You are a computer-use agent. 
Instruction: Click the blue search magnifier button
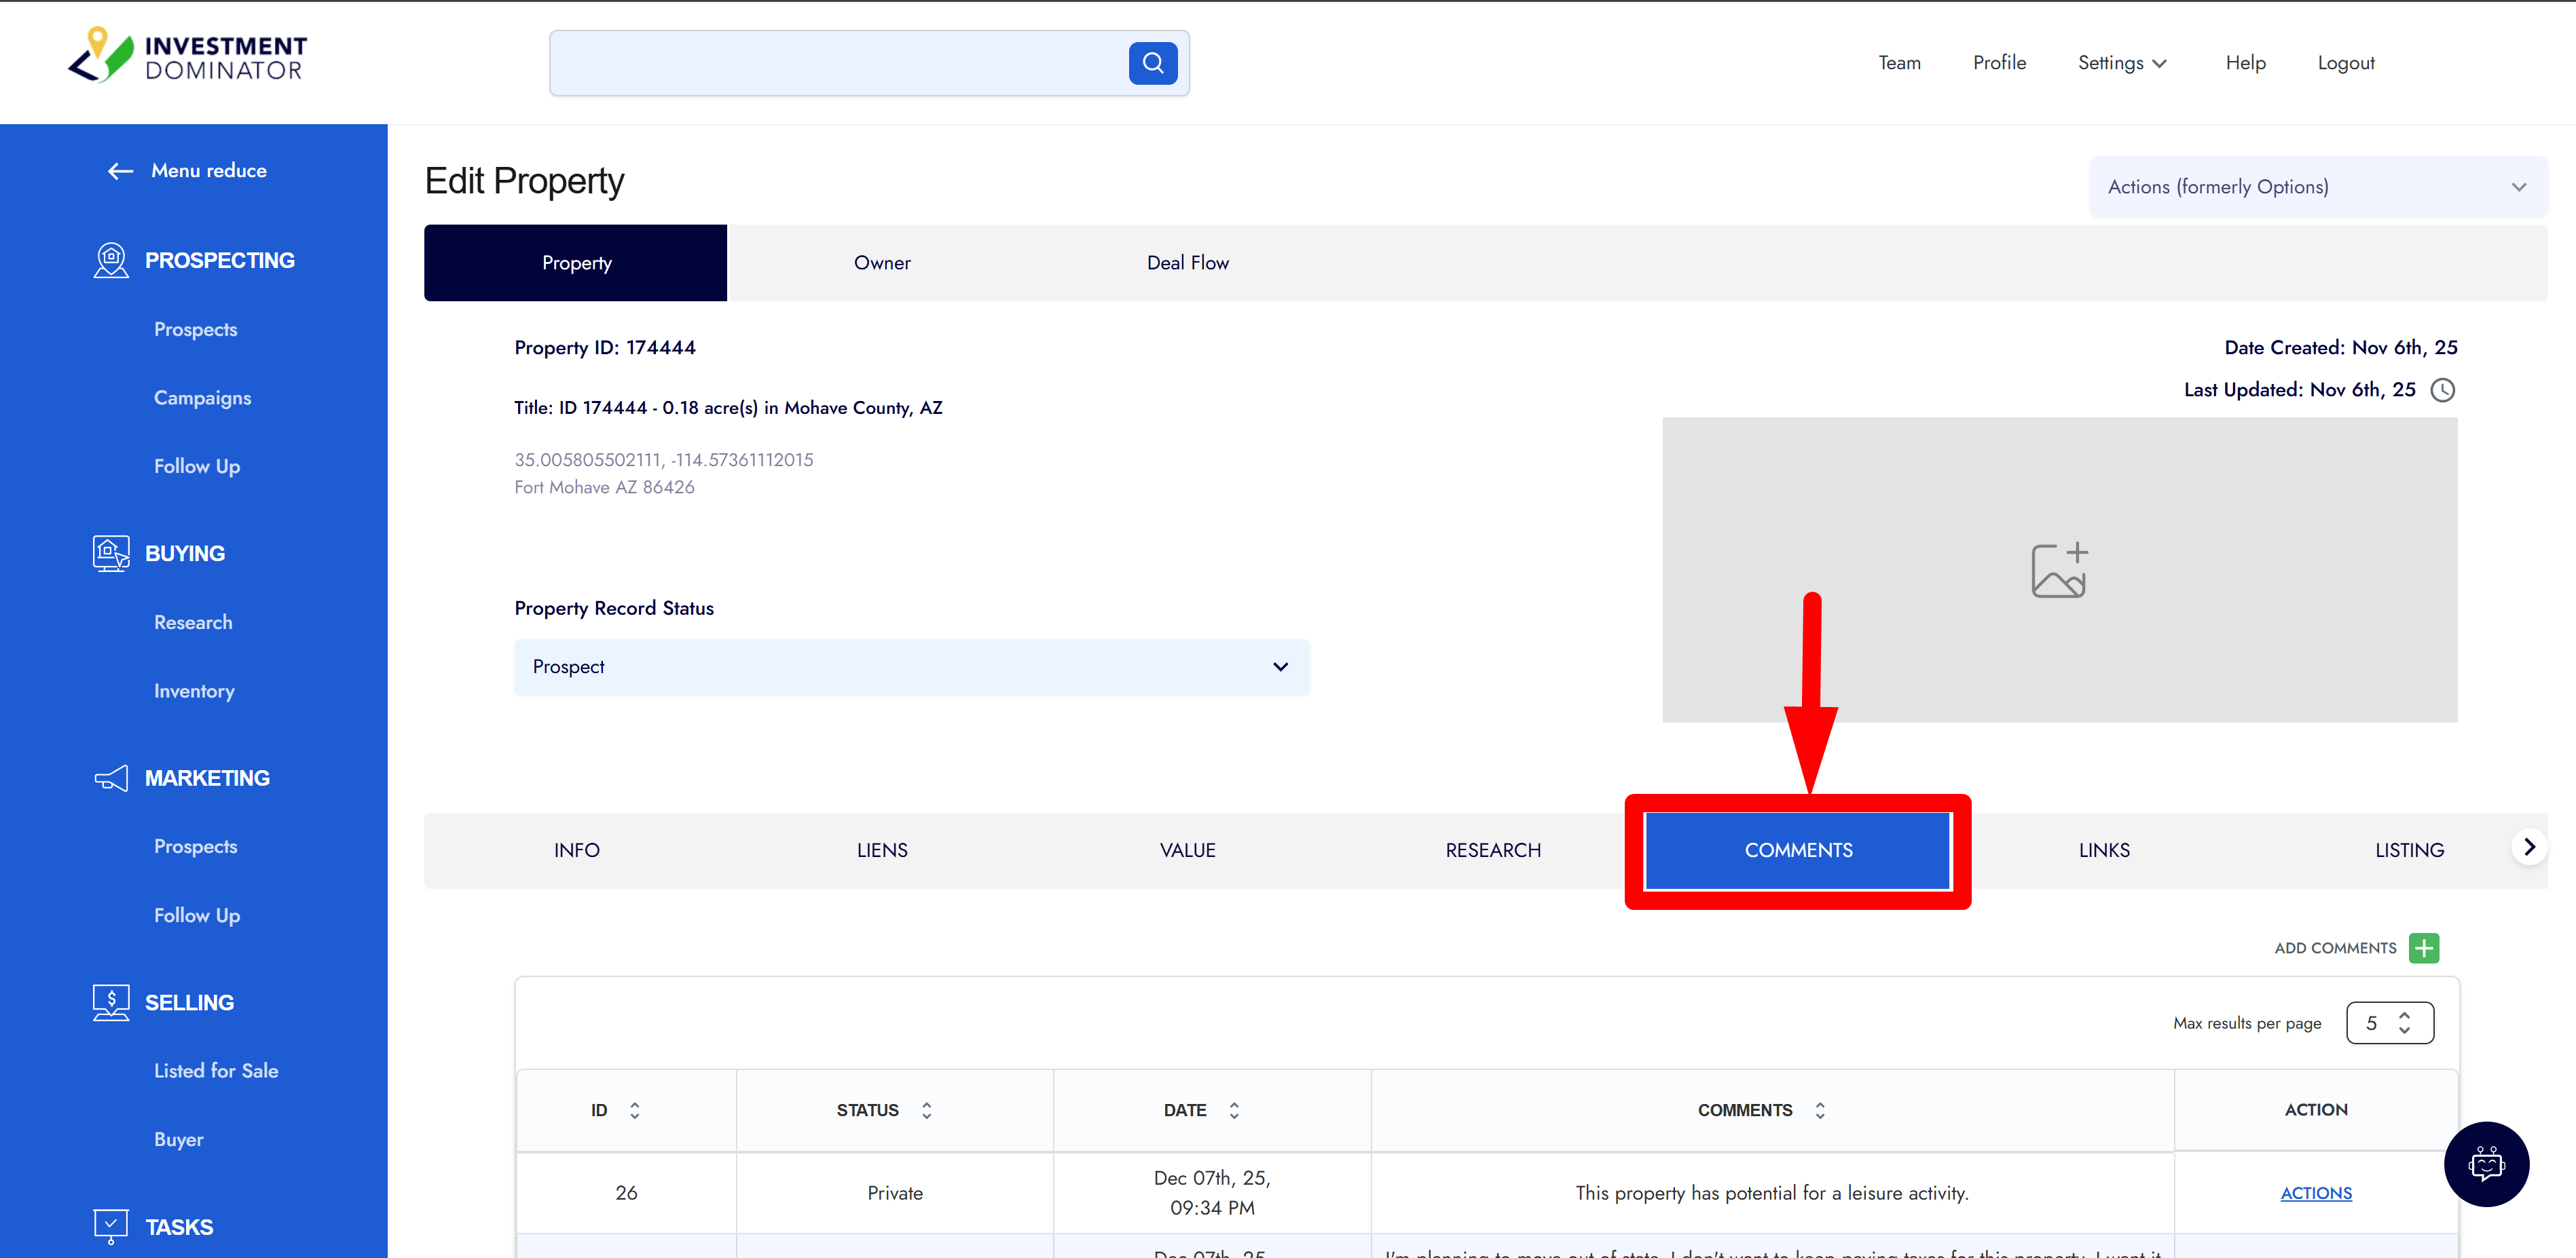tap(1152, 63)
